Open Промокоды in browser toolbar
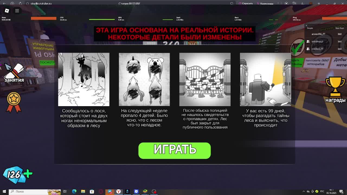 [265, 4]
